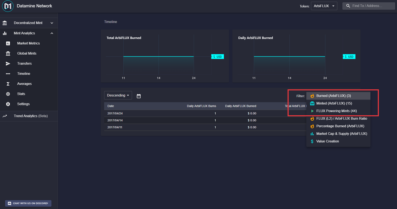Viewport: 397px width, 209px height.
Task: Click the Total ArbiFLUX Burned chart title
Action: click(124, 38)
